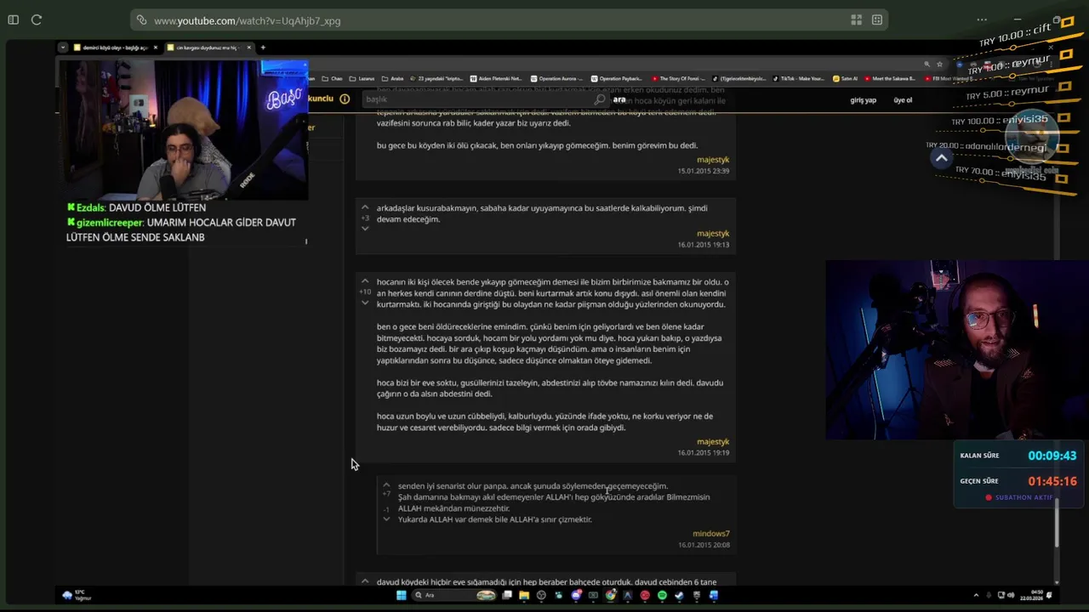The height and width of the screenshot is (612, 1089).
Task: Open the Windows Start menu
Action: 401,595
